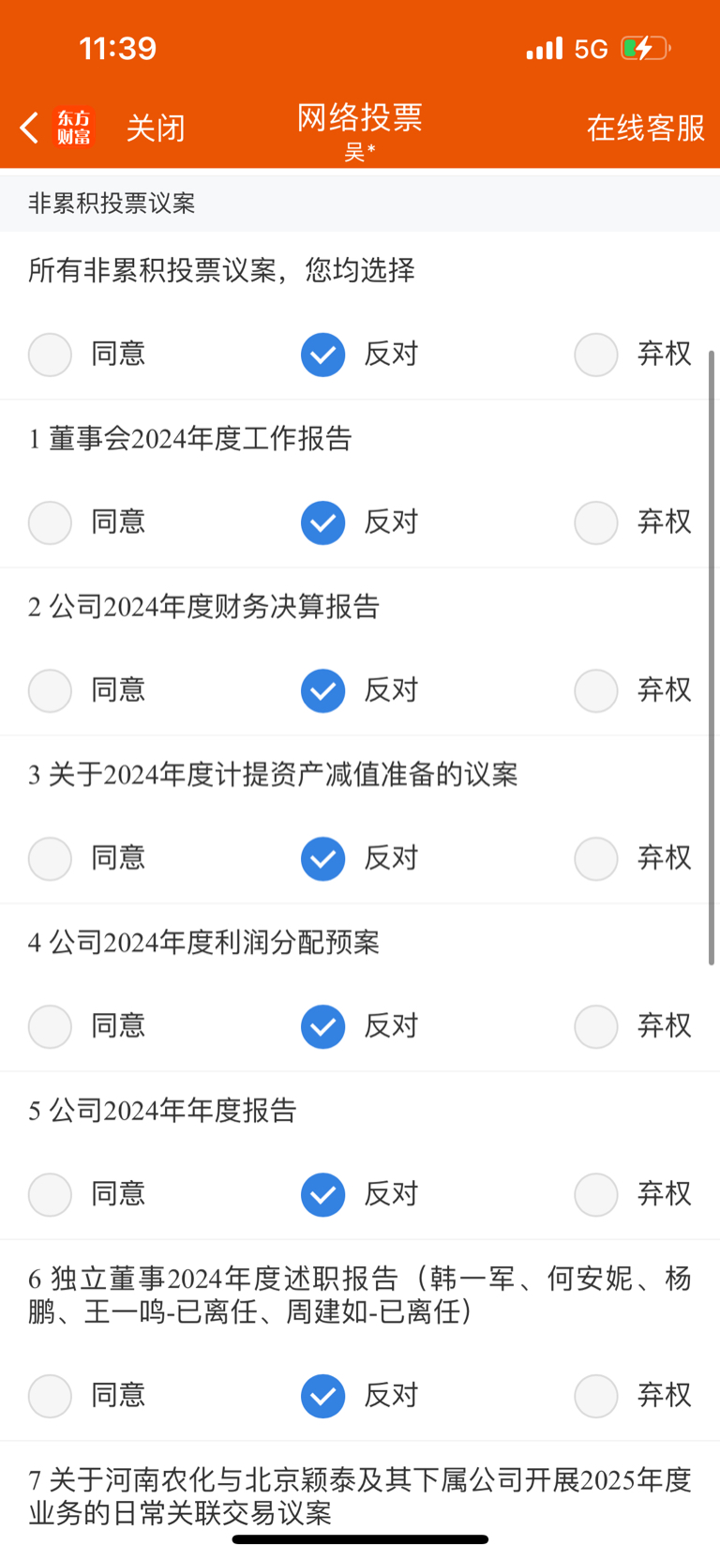
Task: Tap the back arrow icon
Action: coord(29,128)
